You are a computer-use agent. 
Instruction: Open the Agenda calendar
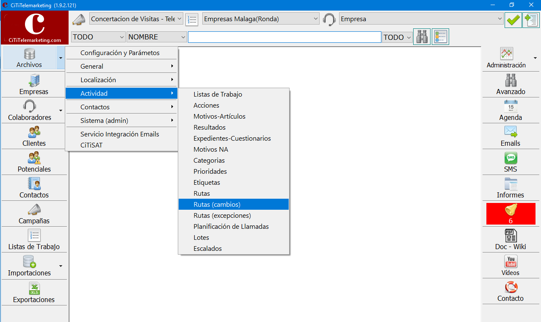point(511,111)
